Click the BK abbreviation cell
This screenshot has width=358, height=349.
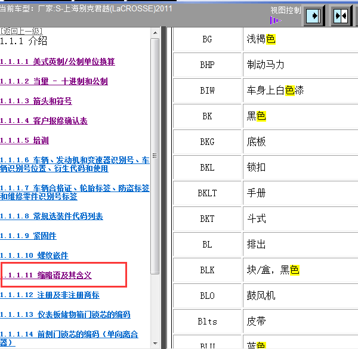[x=207, y=116]
